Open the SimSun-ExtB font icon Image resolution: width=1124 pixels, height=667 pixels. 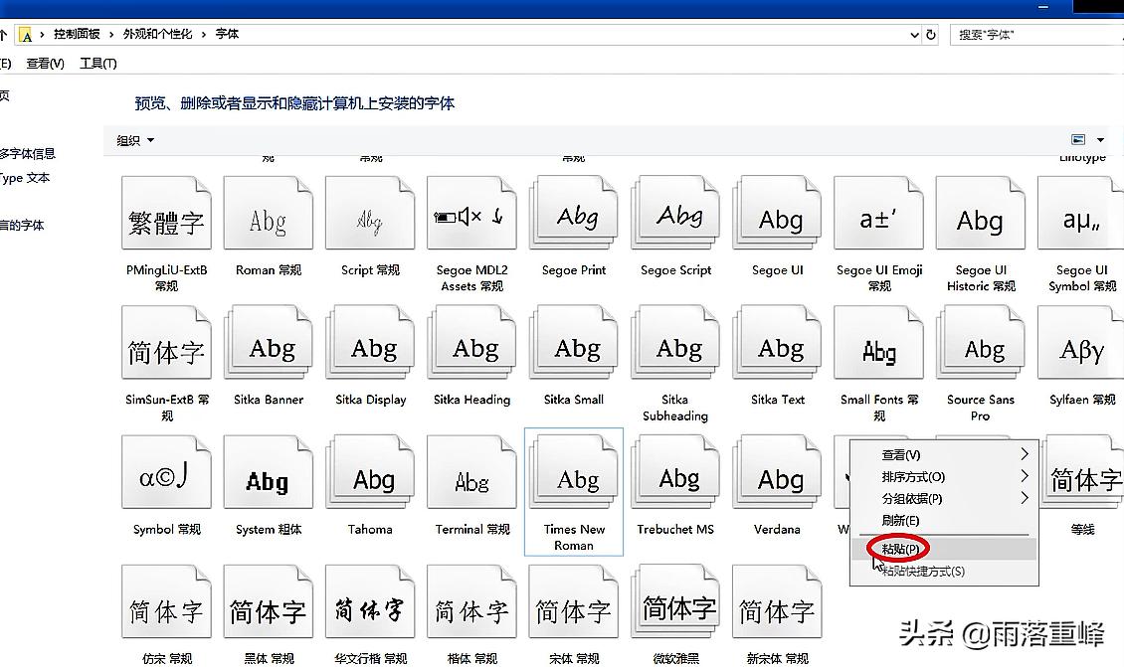click(x=166, y=342)
